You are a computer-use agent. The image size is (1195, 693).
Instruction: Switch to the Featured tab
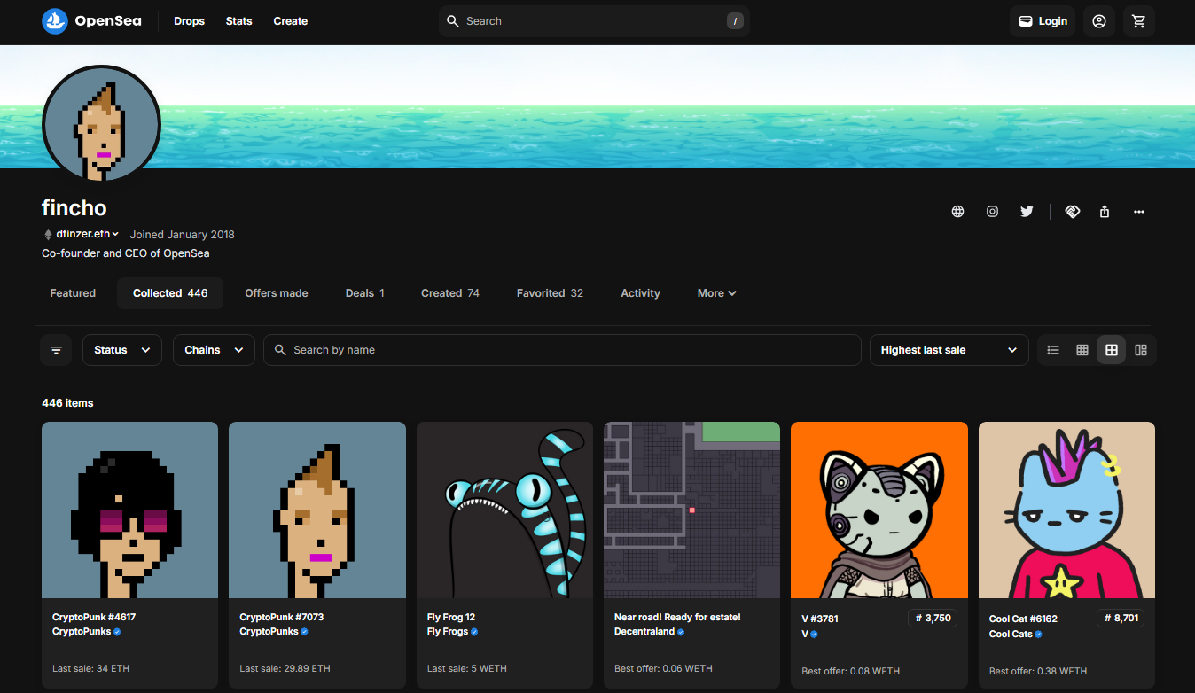tap(73, 293)
